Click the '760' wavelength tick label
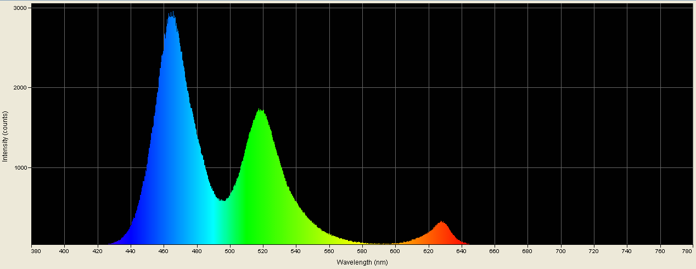696x269 pixels. coord(660,251)
